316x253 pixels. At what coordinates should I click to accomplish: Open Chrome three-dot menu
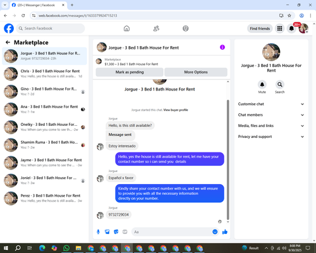(x=310, y=16)
